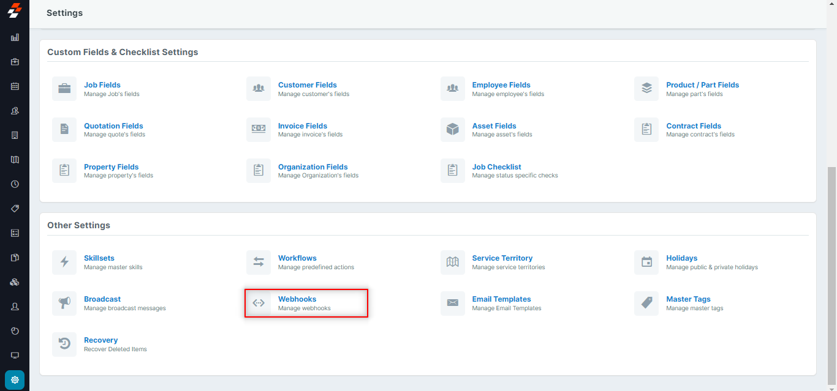Open Master Tags settings

(688, 299)
